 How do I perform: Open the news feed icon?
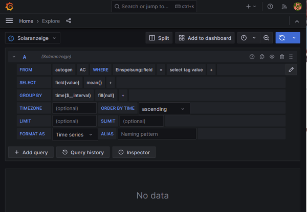point(283,7)
